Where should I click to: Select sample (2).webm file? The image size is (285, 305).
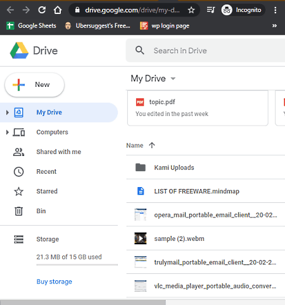(x=206, y=238)
